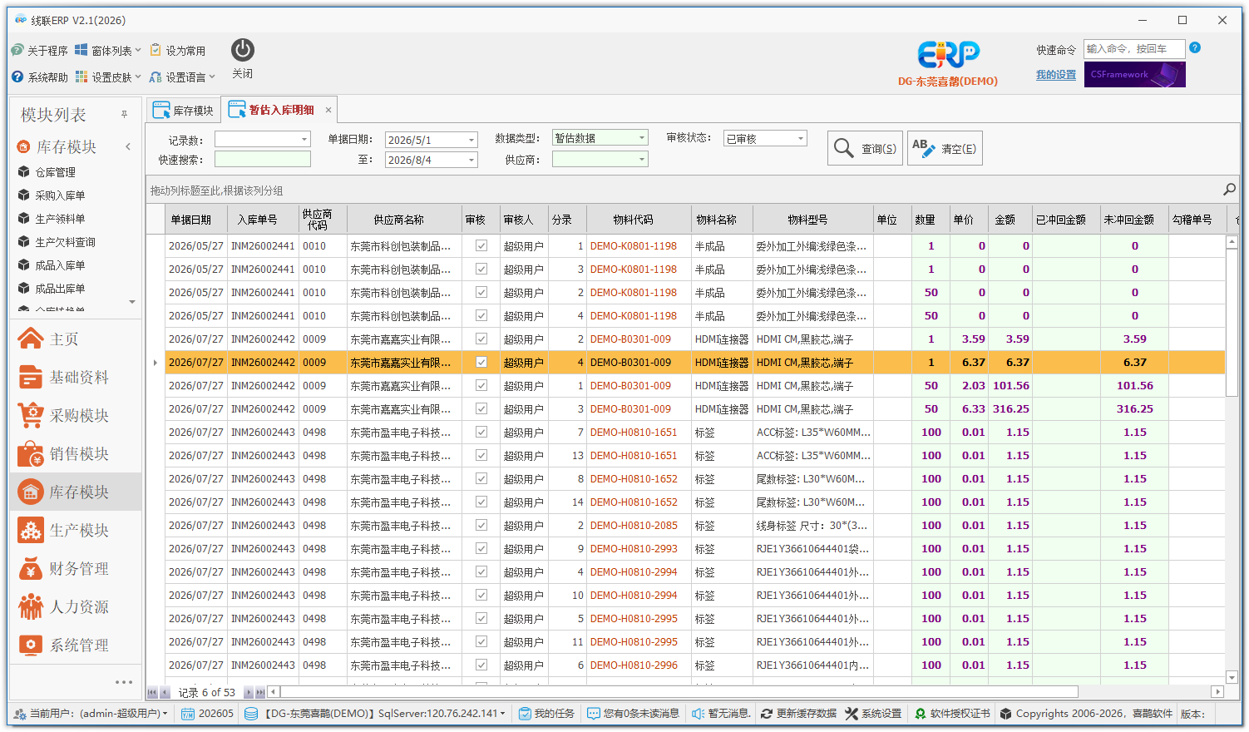Click the blue help icon beside command box
Image resolution: width=1249 pixels, height=732 pixels.
(1195, 47)
